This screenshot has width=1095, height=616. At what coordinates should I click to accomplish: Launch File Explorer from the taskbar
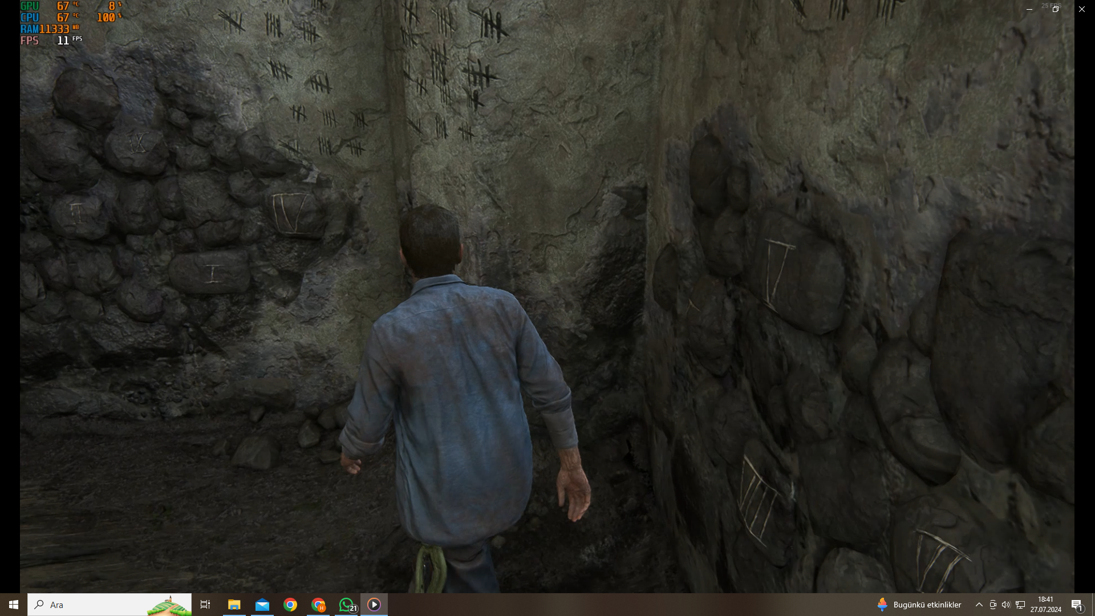[x=234, y=605]
